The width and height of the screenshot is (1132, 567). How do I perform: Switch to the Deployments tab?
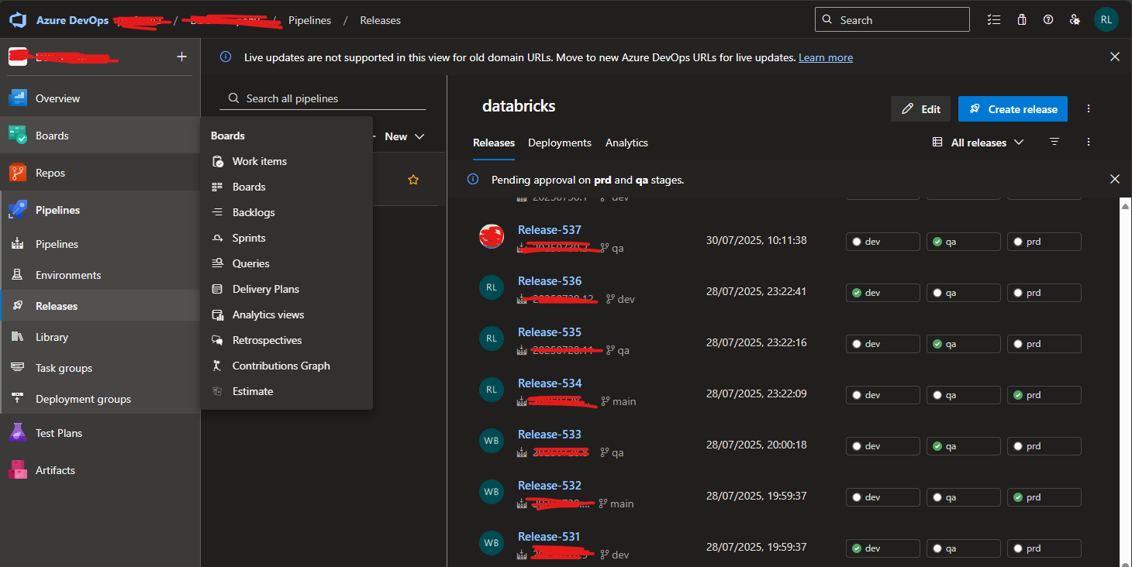560,143
